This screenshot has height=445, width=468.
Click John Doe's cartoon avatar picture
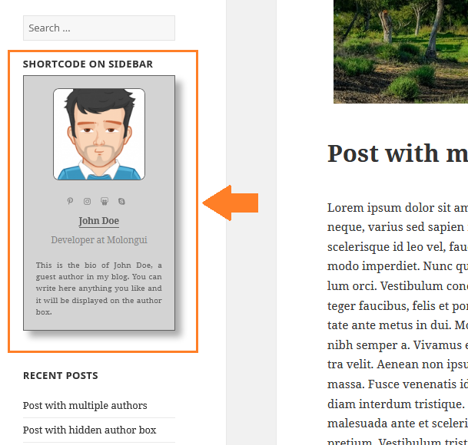click(x=99, y=134)
